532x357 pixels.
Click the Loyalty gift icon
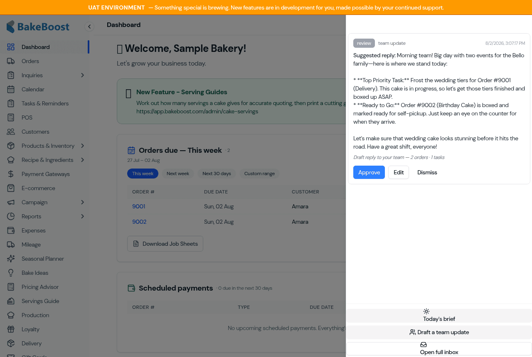click(x=11, y=329)
